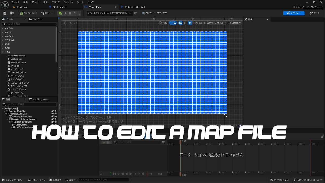Compile the widget blueprint
325x183 pixels.
[27, 13]
